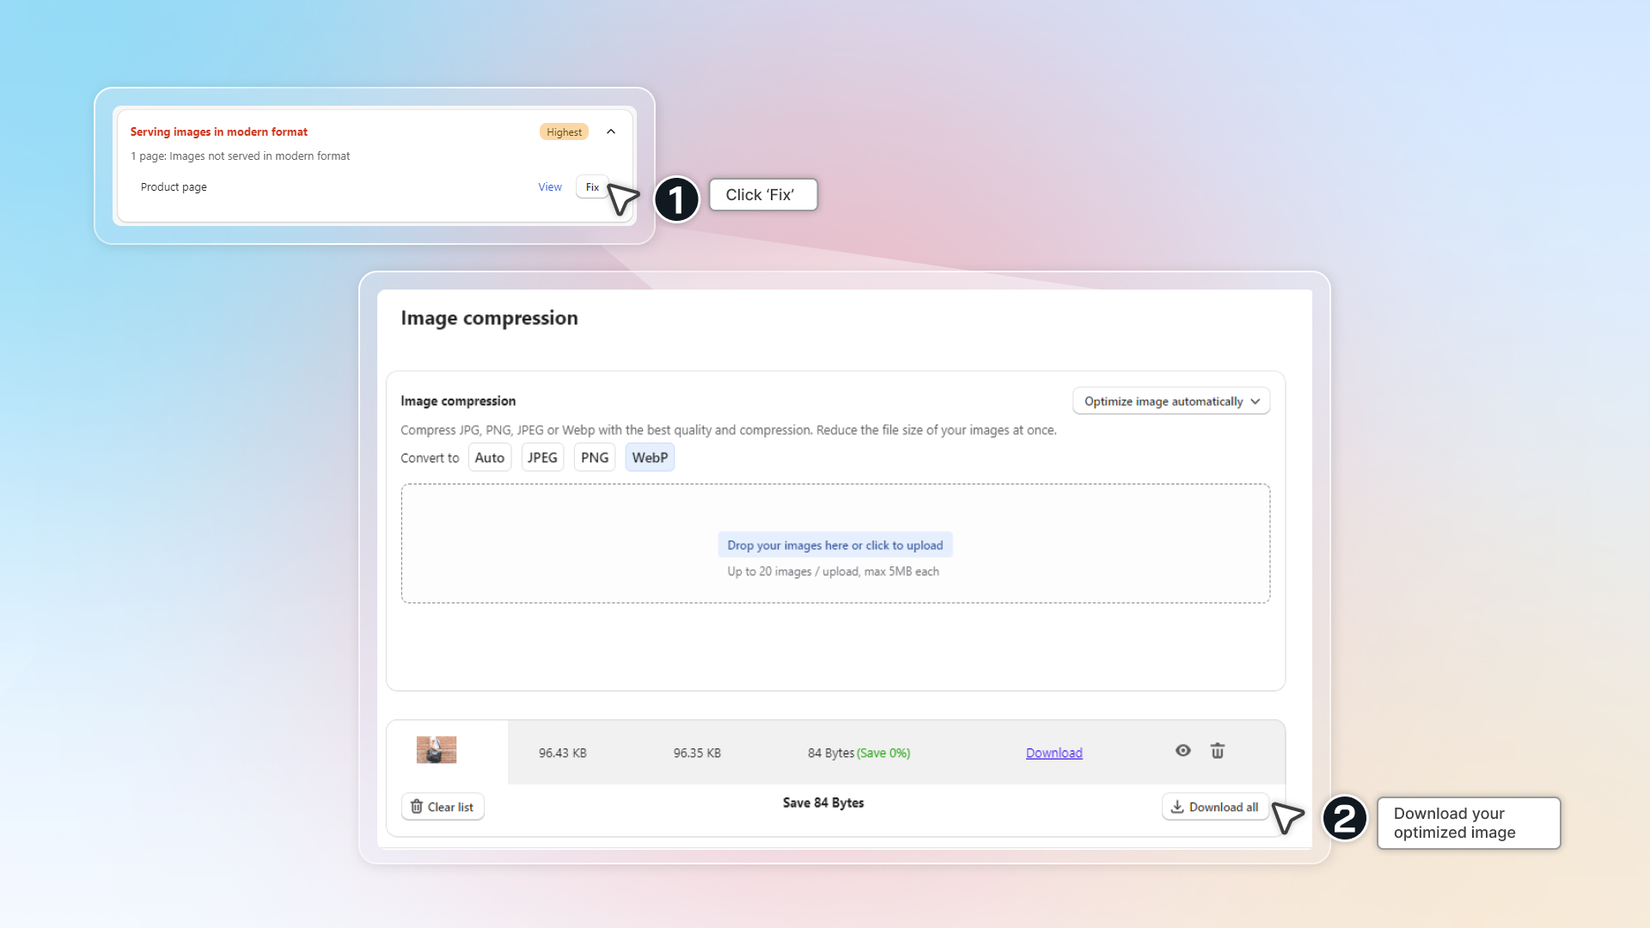Click the uploaded image thumbnail
1650x928 pixels.
tap(437, 750)
